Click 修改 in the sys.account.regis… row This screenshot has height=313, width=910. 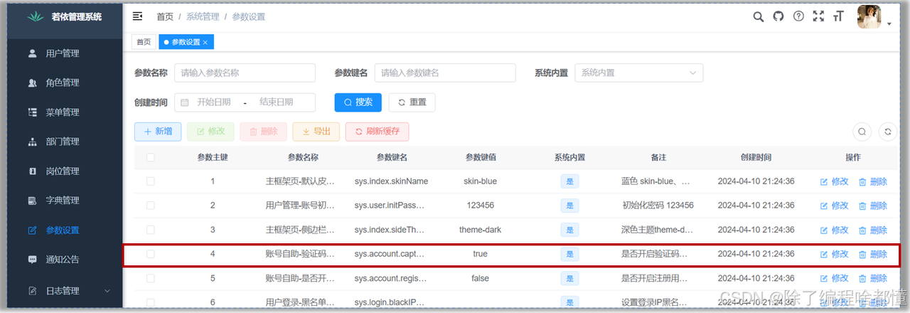835,278
